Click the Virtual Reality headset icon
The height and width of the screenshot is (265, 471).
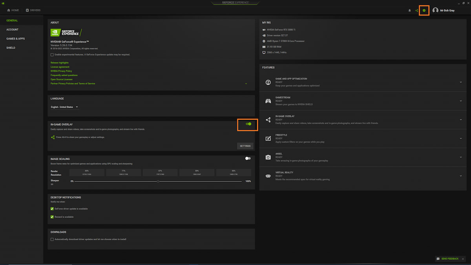pos(268,176)
